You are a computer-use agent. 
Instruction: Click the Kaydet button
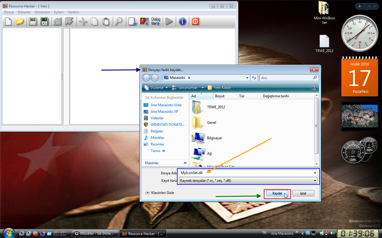277,193
